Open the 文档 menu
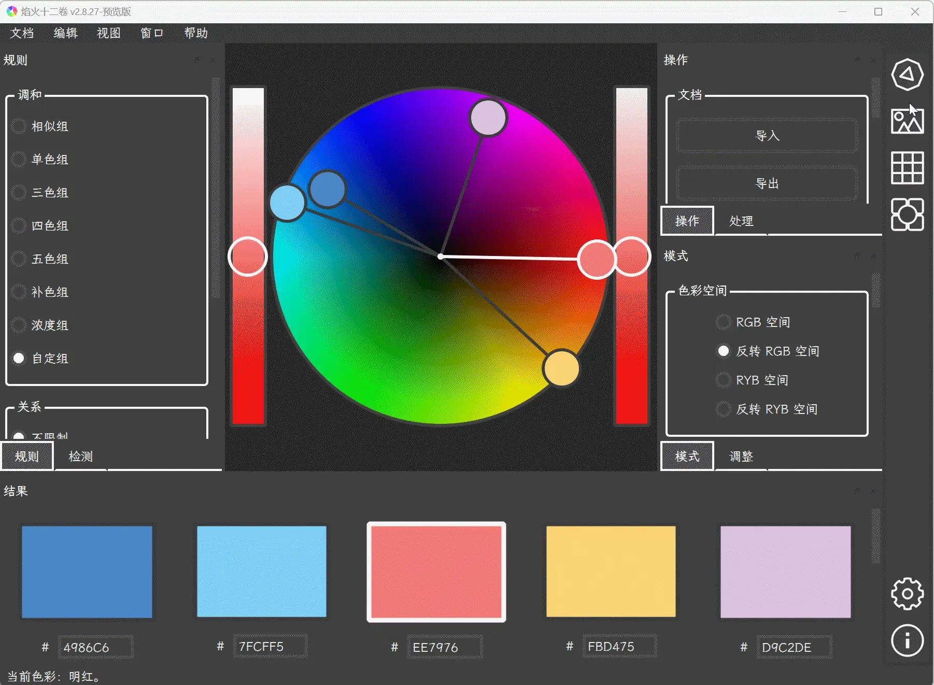The image size is (934, 685). click(x=22, y=33)
